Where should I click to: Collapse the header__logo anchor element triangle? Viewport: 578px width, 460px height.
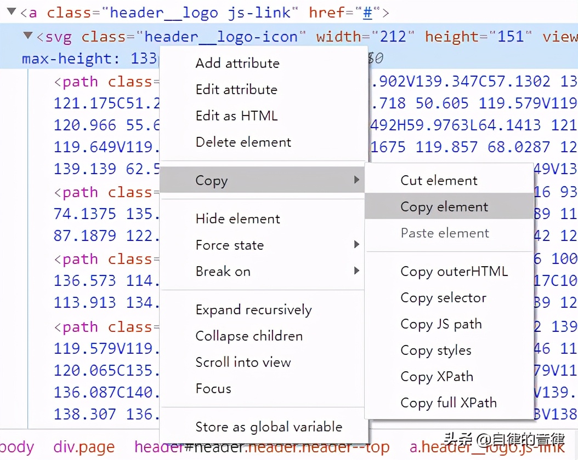11,12
